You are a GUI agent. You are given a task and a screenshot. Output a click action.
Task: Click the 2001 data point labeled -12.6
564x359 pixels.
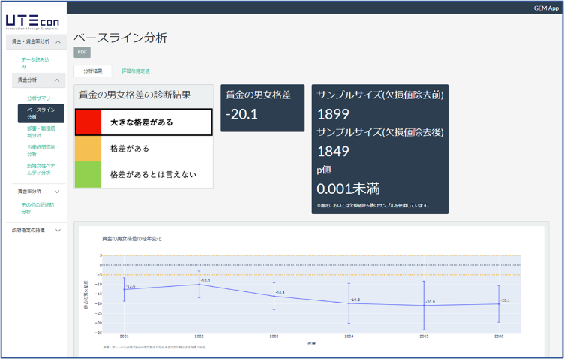click(x=124, y=289)
